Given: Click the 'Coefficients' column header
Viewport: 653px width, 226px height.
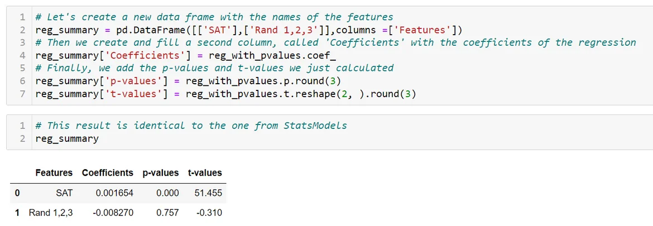Looking at the screenshot, I should pos(108,173).
